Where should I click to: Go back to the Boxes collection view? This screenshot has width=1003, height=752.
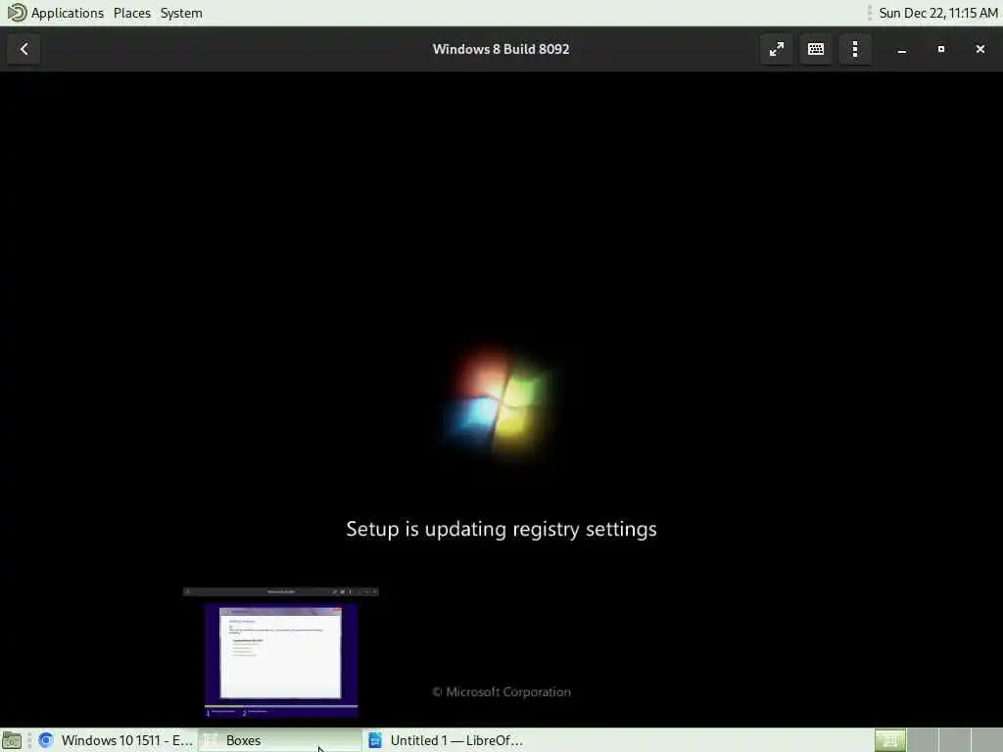[24, 49]
